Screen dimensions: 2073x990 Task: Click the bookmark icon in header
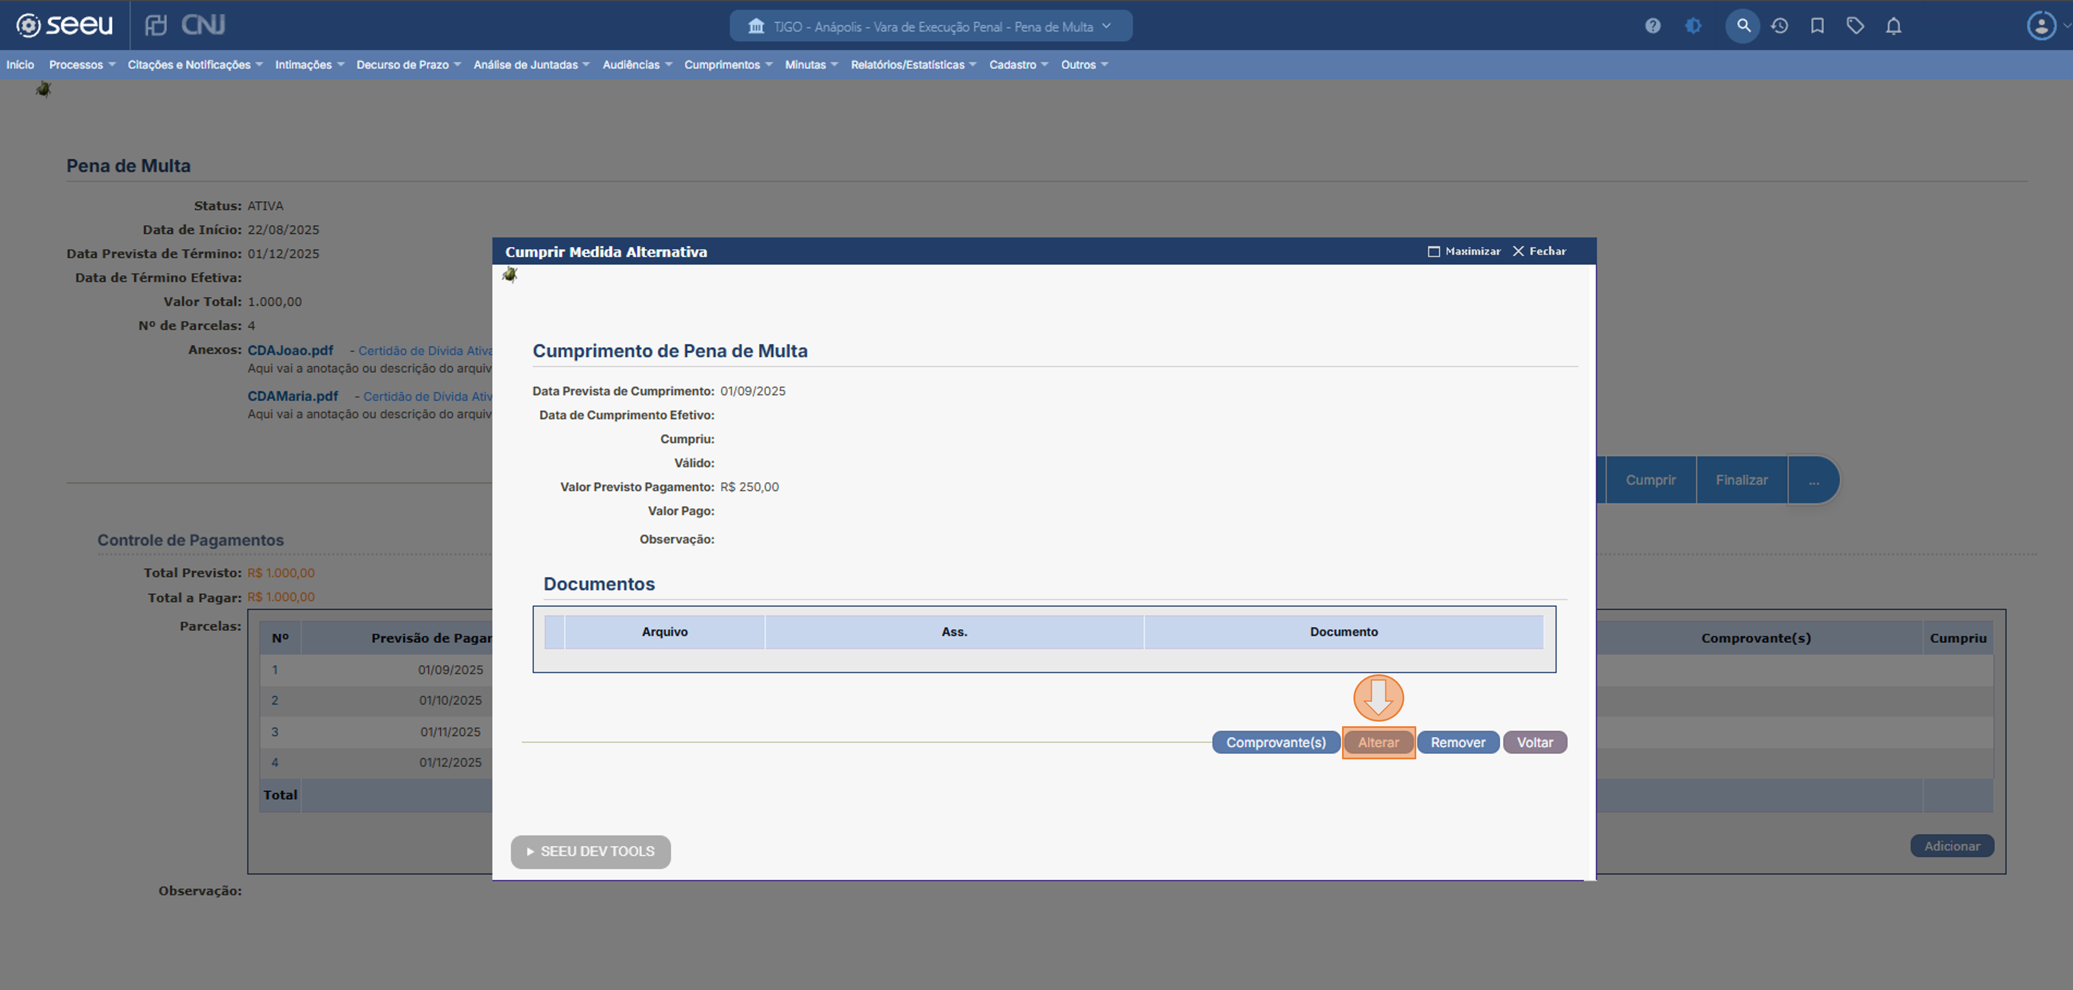(1817, 26)
